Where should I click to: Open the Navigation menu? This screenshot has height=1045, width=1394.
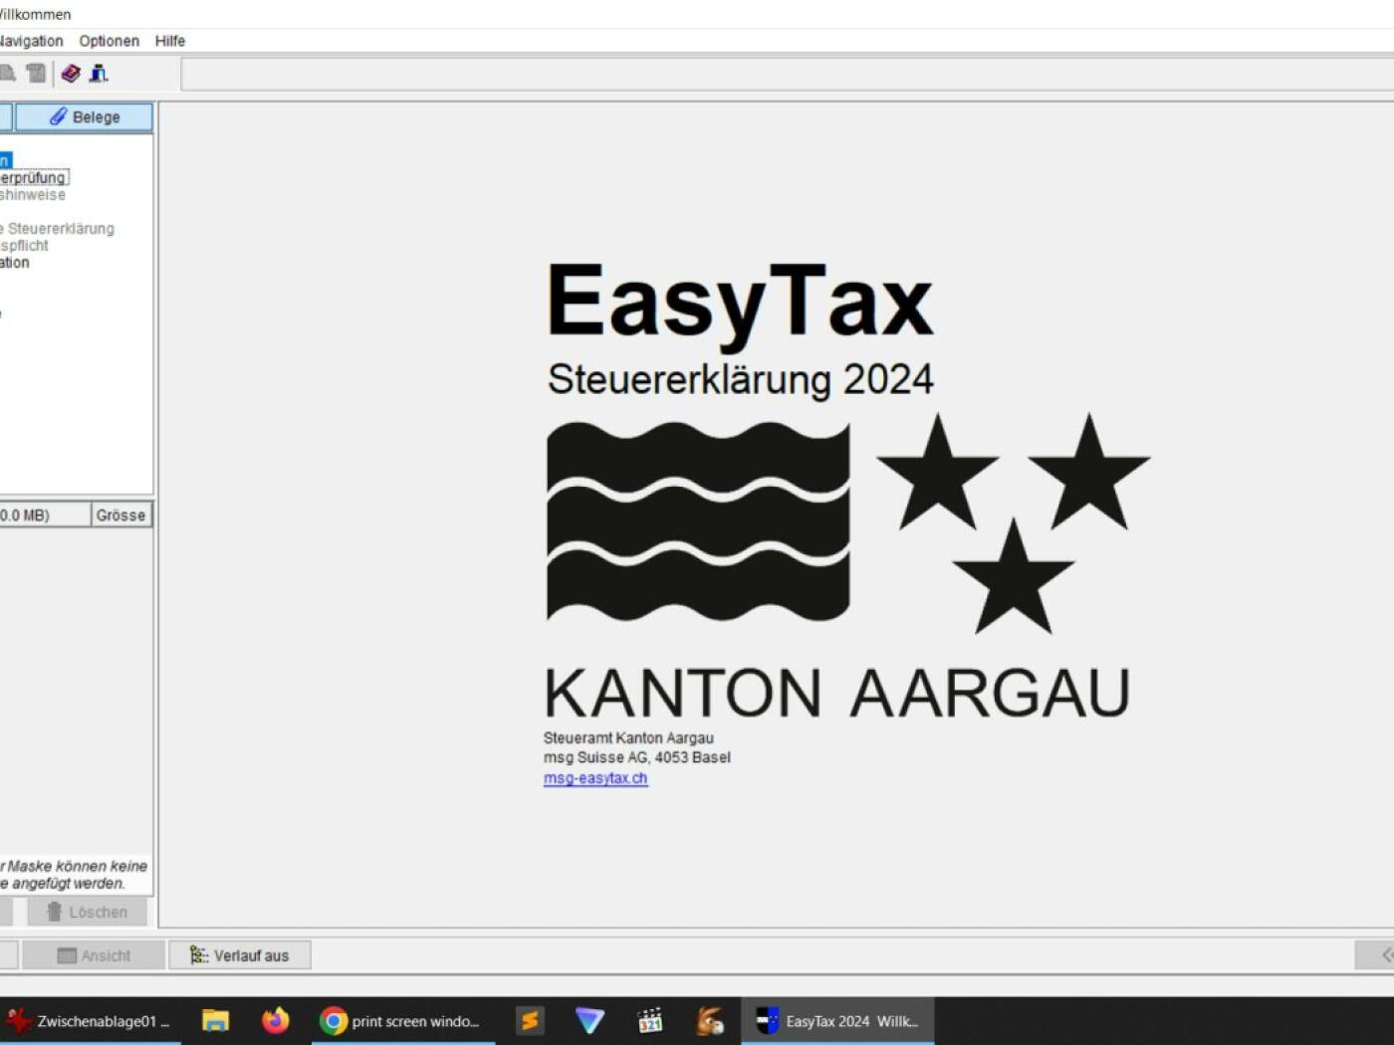[x=30, y=41]
